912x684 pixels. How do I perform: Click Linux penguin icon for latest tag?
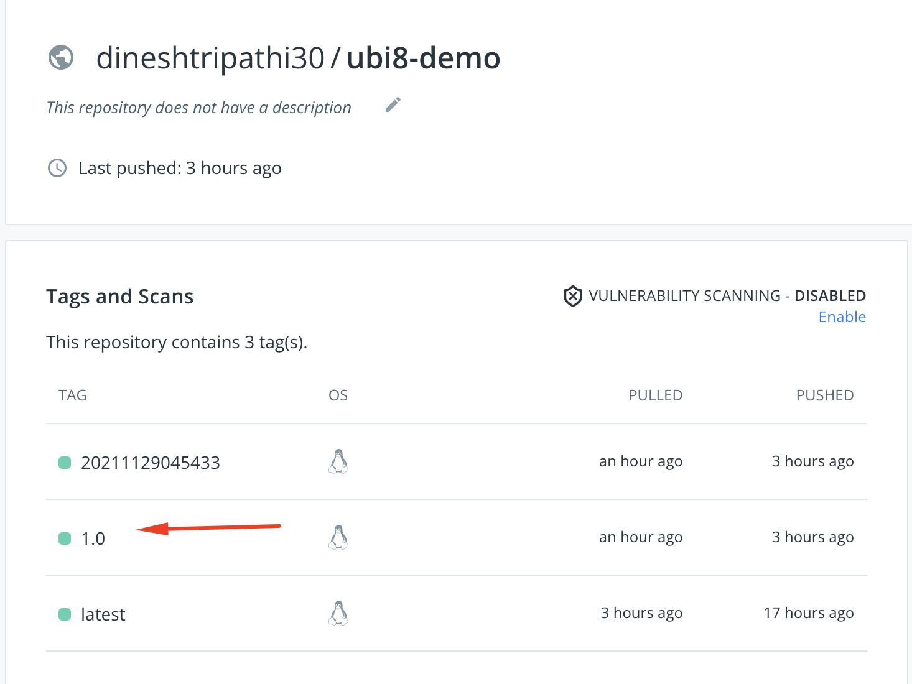tap(338, 613)
